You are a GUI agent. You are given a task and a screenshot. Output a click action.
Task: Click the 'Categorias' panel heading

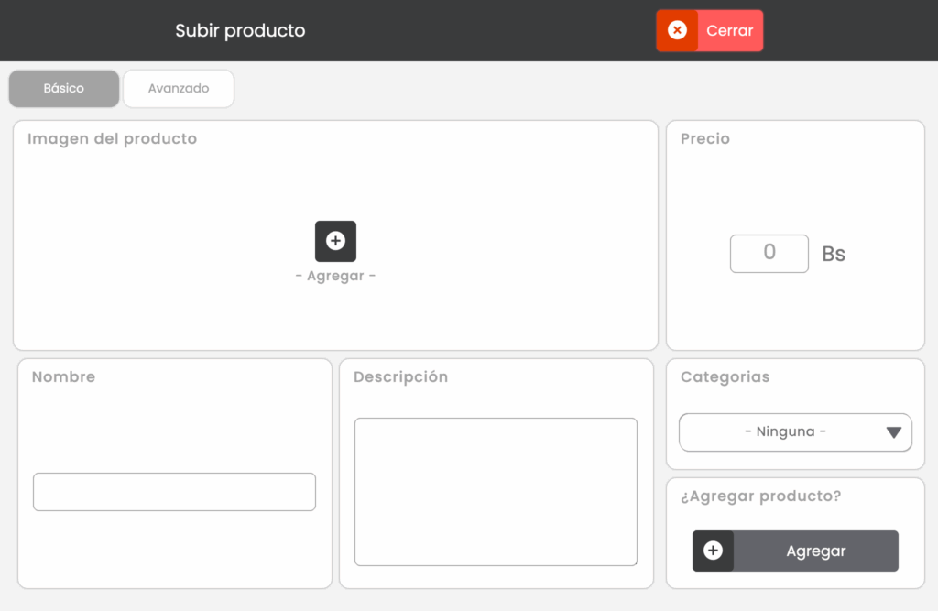pyautogui.click(x=725, y=377)
